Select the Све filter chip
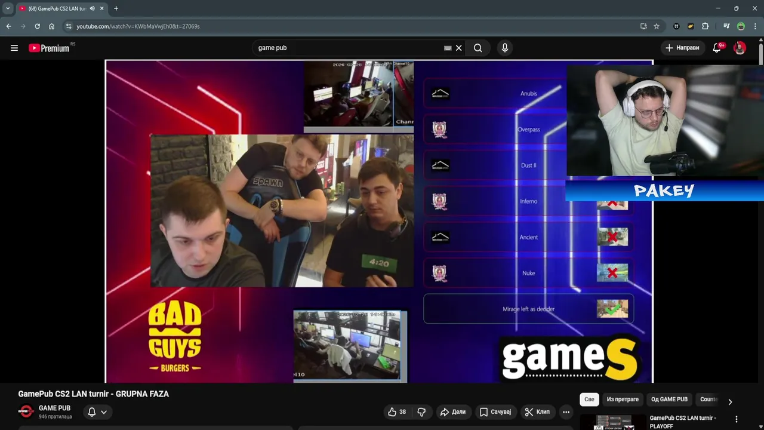Screen dimensions: 764x430 [x=589, y=400]
